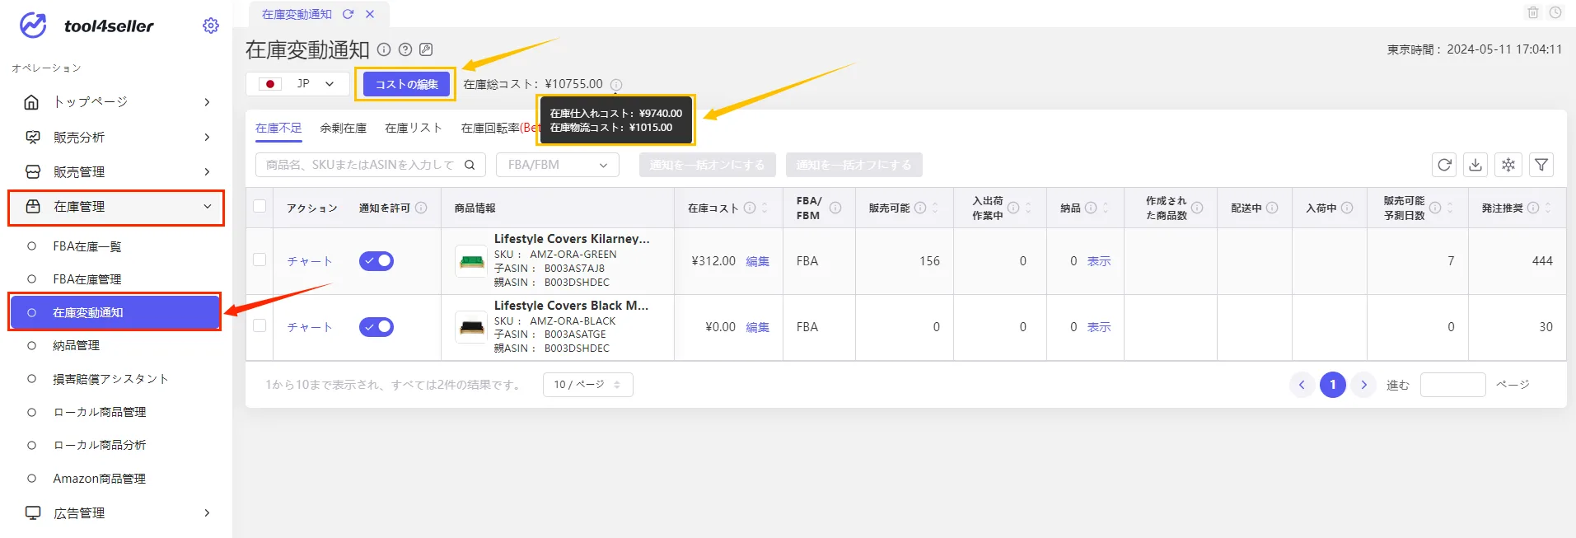Download the table data
This screenshot has width=1576, height=538.
tap(1475, 165)
